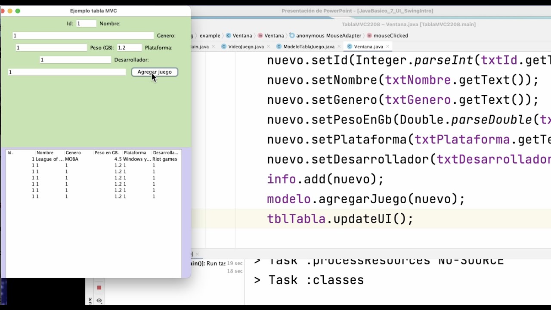Click the nuevo.setNombre code line
This screenshot has height=310, width=551.
click(x=403, y=80)
